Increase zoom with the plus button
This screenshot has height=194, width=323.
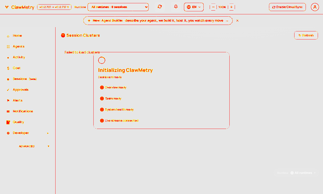(231, 7)
